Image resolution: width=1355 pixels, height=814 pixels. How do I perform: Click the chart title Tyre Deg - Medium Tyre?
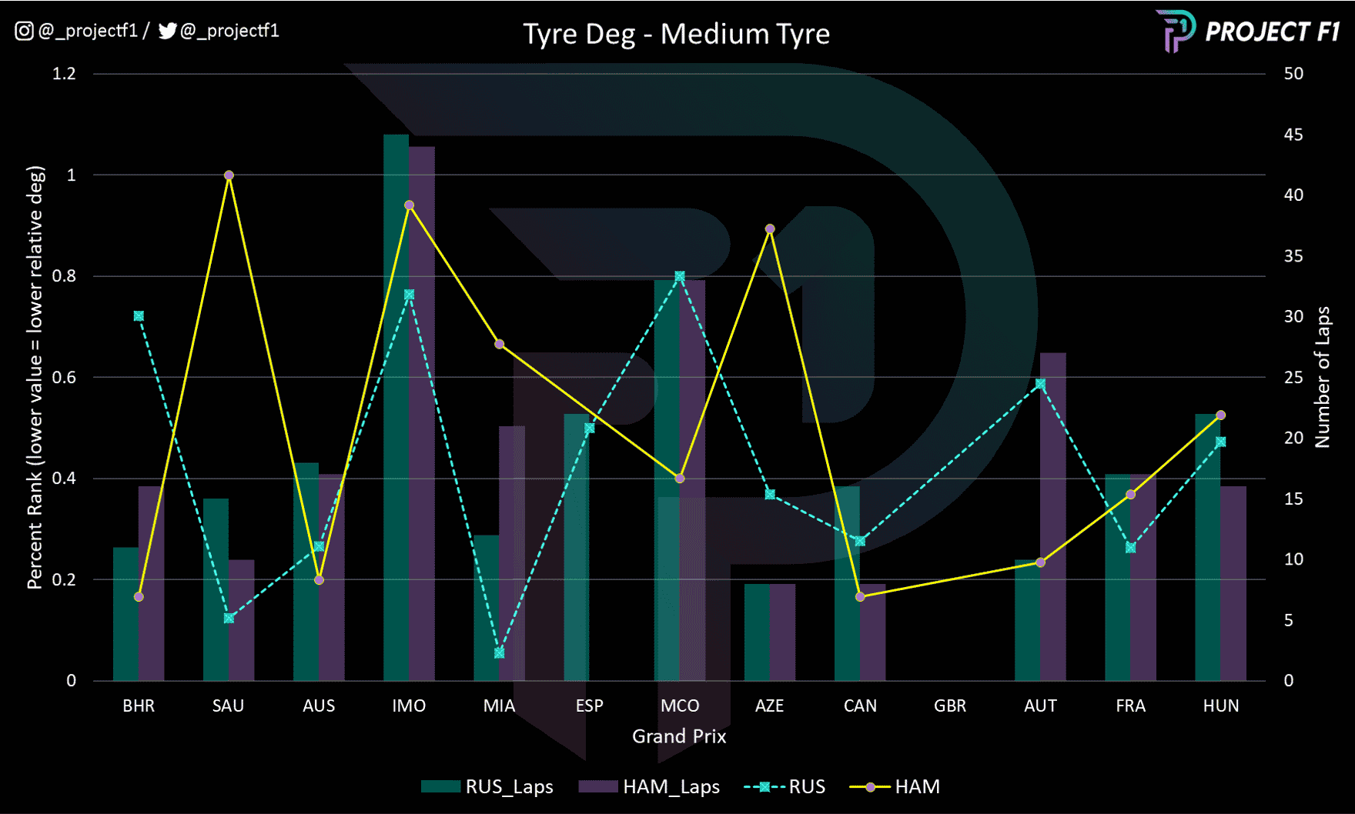coord(677,34)
